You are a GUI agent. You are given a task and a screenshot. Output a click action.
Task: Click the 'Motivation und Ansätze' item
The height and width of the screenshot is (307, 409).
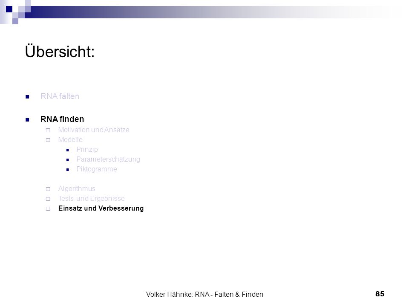click(x=94, y=130)
